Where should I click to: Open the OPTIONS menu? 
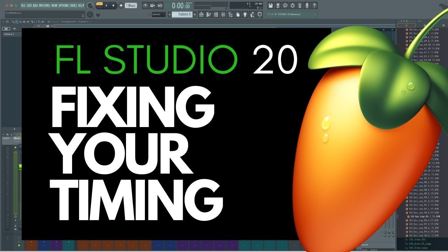pyautogui.click(x=64, y=6)
